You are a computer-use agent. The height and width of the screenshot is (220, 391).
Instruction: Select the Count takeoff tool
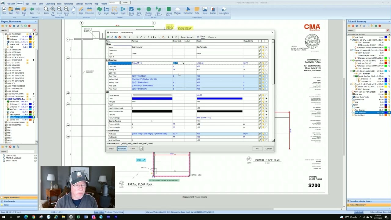coord(123,10)
